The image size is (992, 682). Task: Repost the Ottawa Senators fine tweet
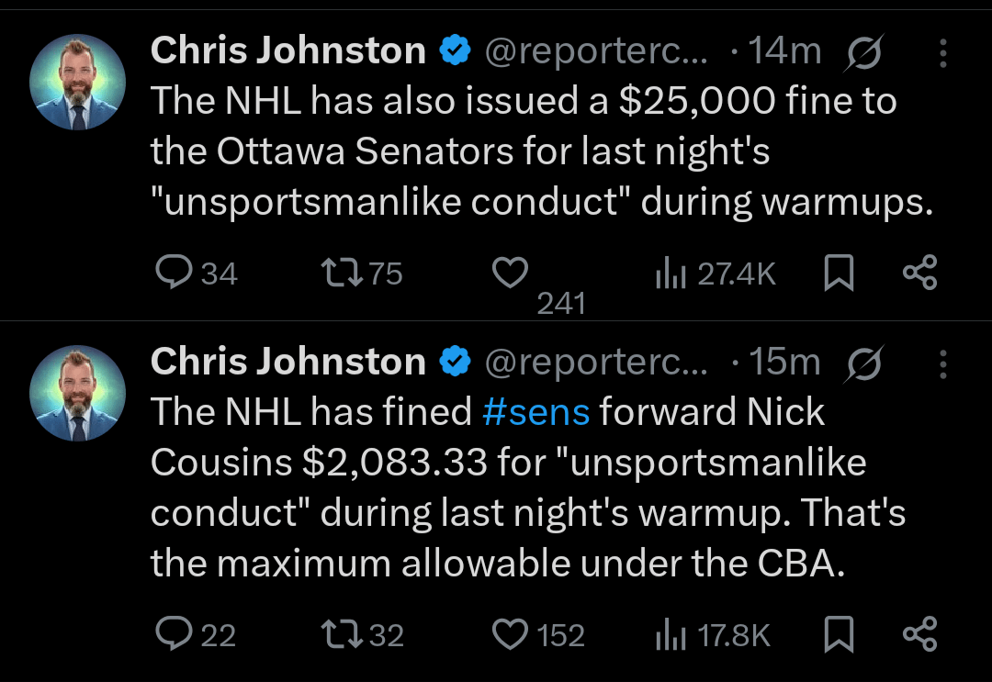pyautogui.click(x=344, y=273)
